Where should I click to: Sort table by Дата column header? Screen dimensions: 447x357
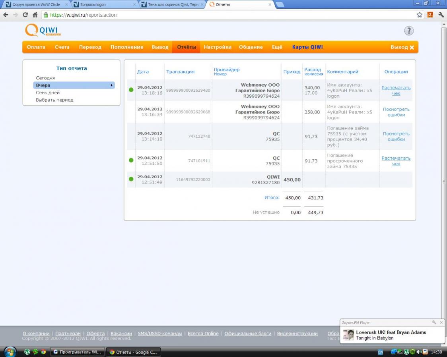point(143,72)
